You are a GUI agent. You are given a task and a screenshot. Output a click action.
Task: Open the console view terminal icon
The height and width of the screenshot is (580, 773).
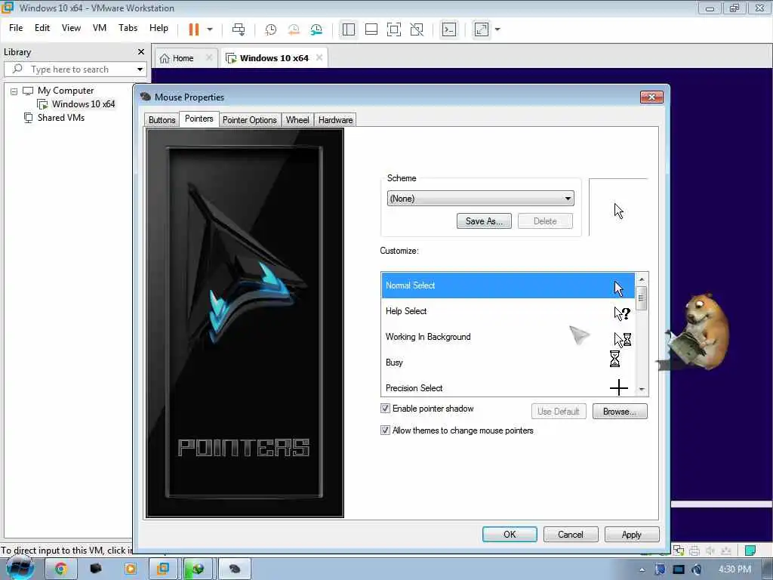(x=449, y=29)
